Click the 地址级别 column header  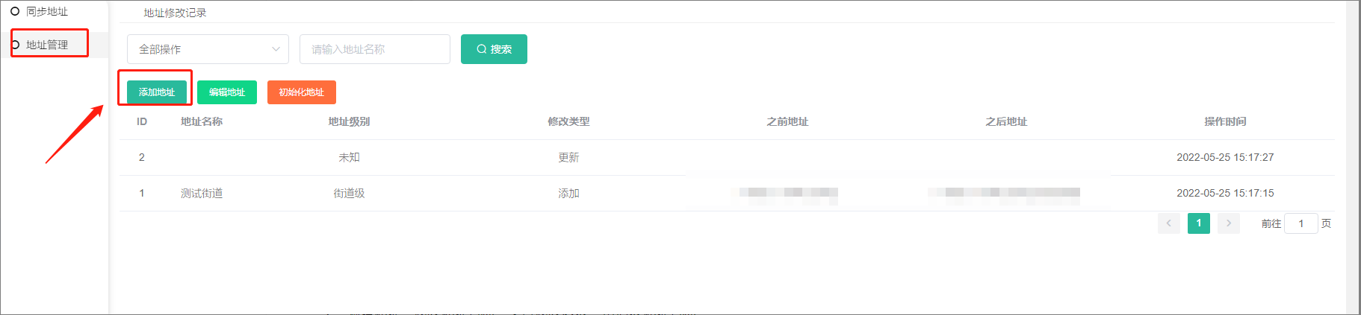[x=349, y=121]
